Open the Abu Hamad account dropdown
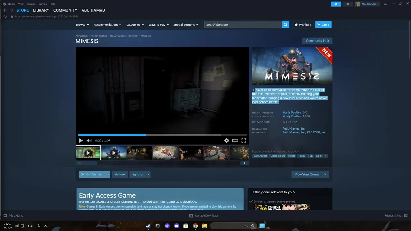This screenshot has height=231, width=411. (x=367, y=4)
